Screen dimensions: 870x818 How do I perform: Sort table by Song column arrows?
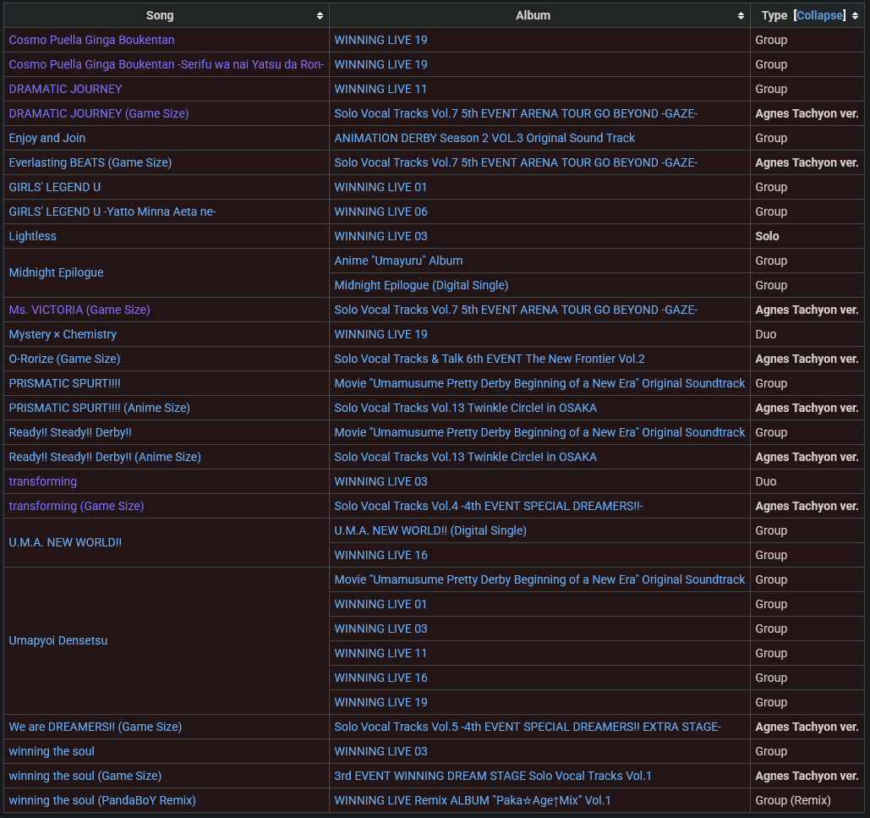(320, 15)
